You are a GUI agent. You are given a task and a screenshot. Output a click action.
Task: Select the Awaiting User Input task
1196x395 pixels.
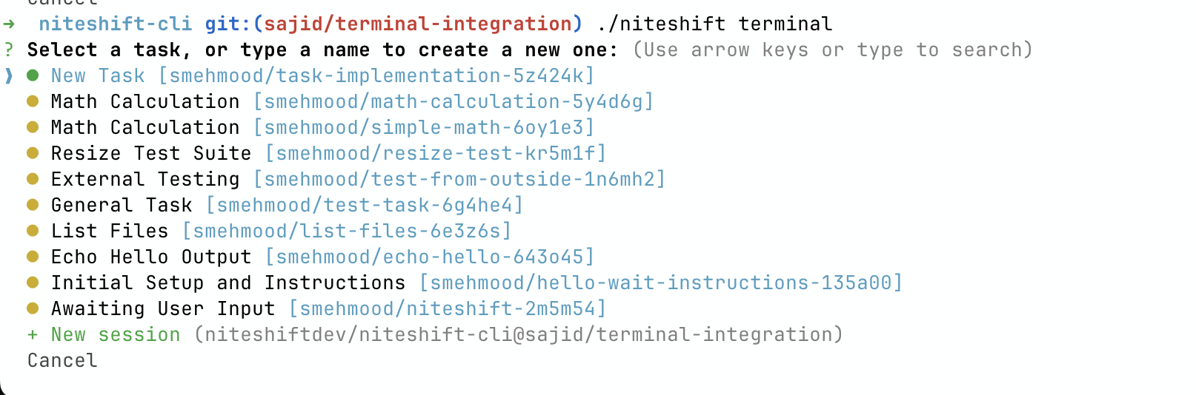(163, 308)
